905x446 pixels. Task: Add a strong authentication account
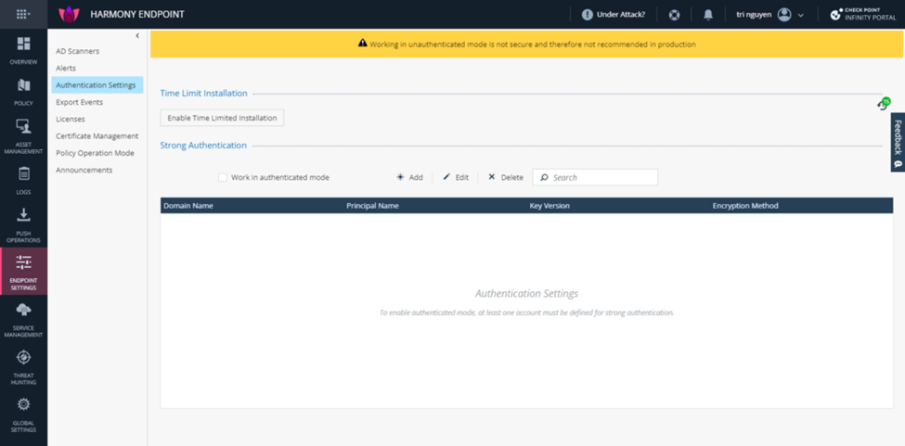[x=409, y=177]
